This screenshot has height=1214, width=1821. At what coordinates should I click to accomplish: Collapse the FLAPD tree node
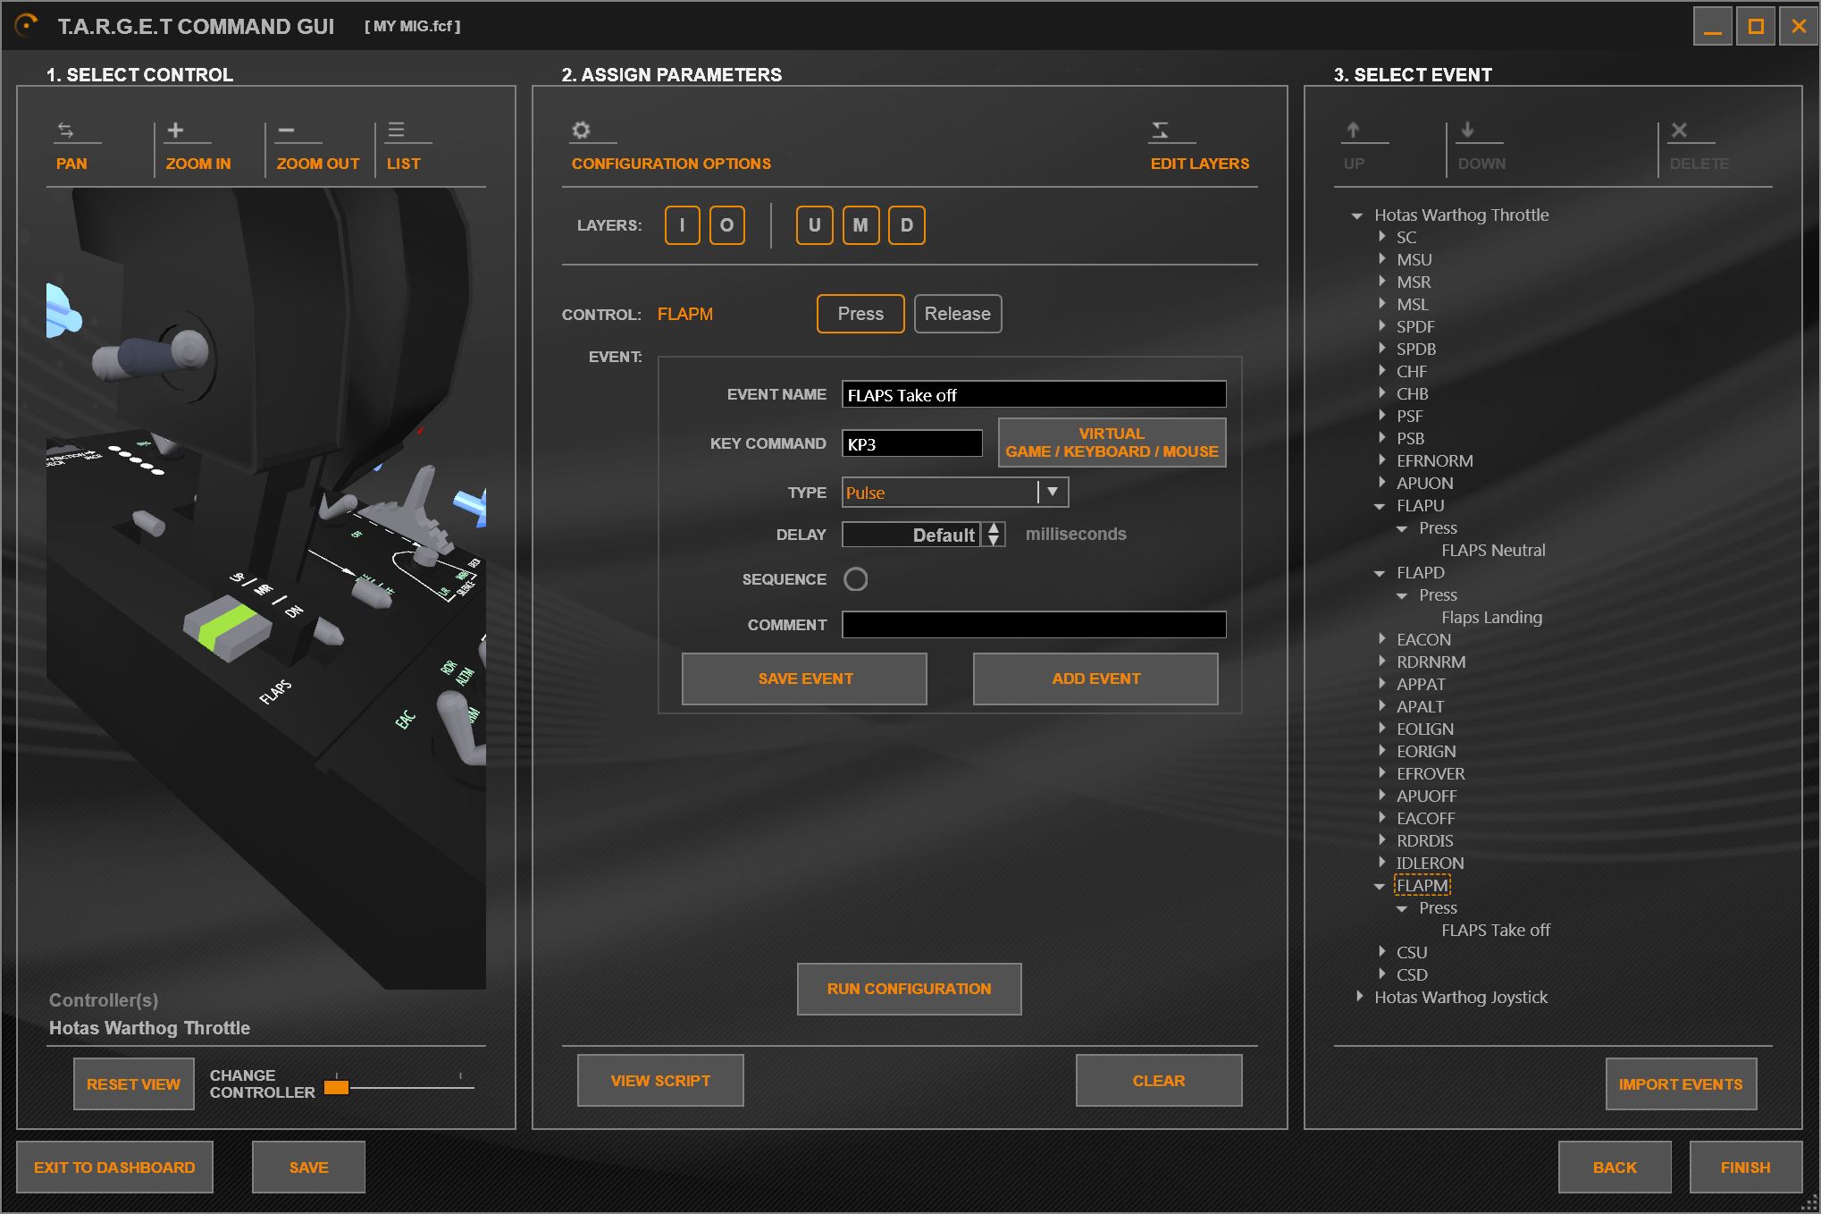pos(1380,573)
